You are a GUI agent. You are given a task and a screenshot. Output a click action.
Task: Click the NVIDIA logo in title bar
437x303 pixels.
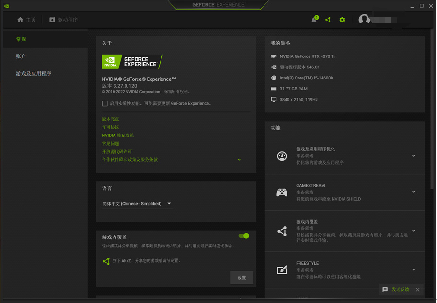click(x=6, y=6)
